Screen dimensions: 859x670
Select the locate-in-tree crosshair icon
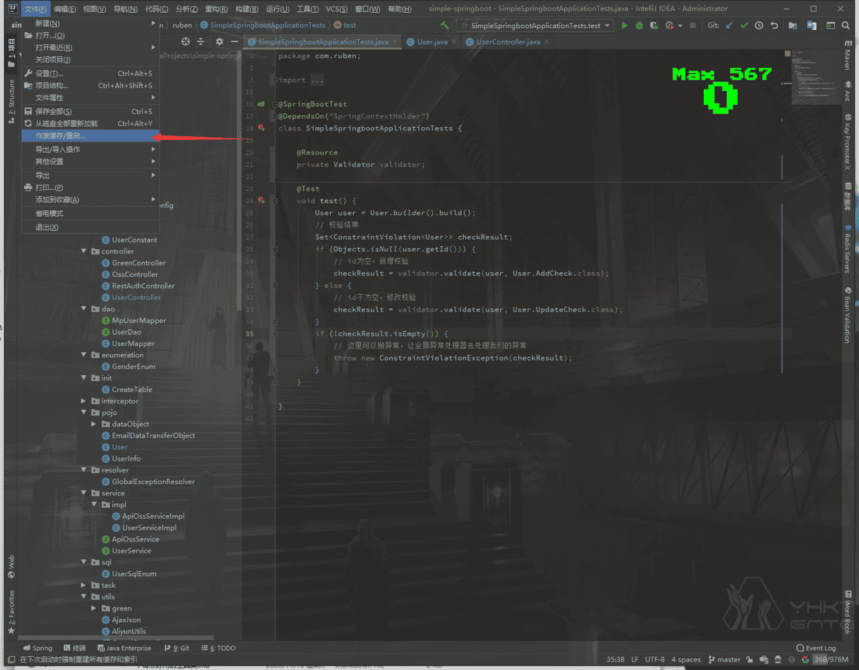coord(185,42)
